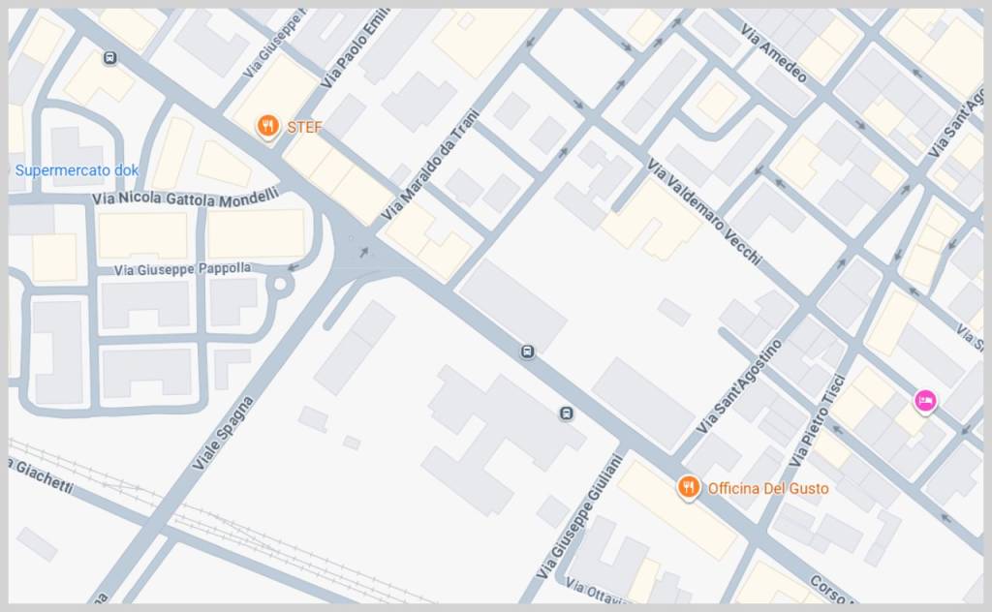
Task: Open the STEF text label
Action: [304, 127]
